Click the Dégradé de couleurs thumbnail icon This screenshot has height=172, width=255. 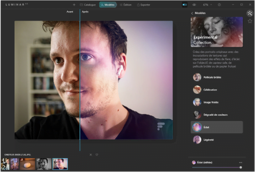tap(197, 115)
